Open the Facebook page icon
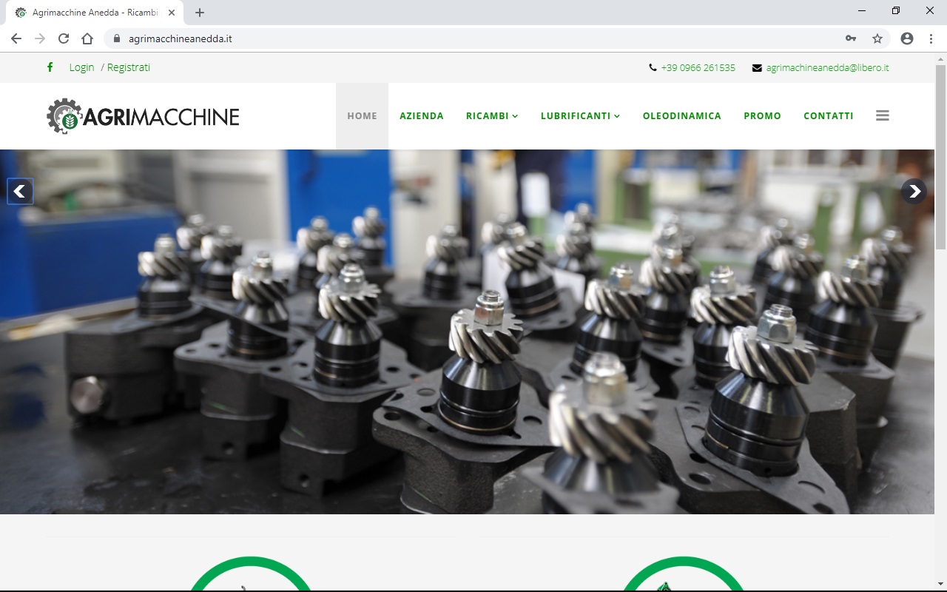 pyautogui.click(x=50, y=67)
